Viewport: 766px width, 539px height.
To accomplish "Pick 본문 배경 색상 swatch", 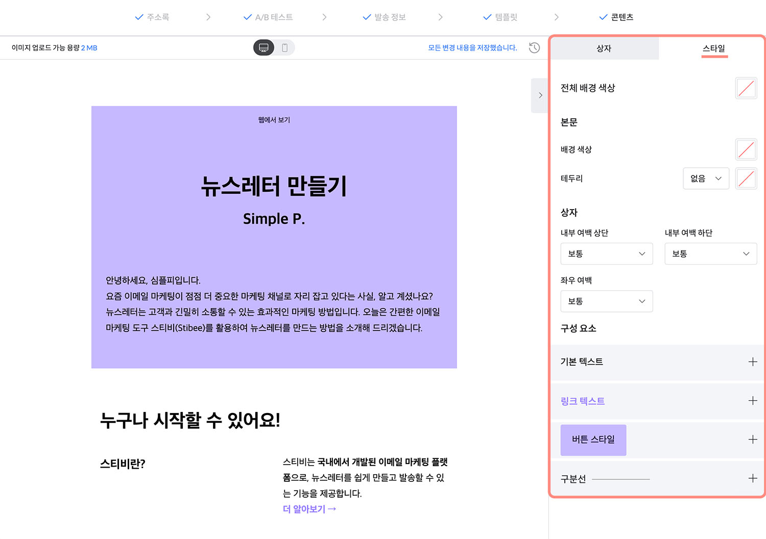I will point(746,149).
